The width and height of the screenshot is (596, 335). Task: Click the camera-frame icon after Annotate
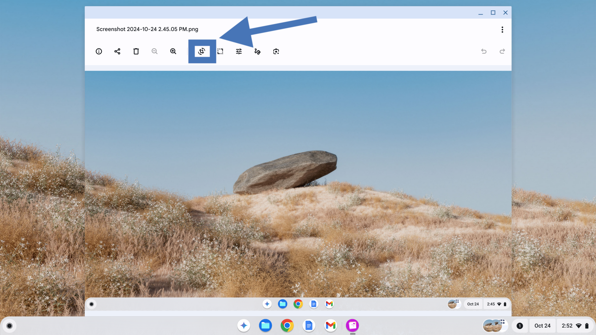(x=276, y=51)
